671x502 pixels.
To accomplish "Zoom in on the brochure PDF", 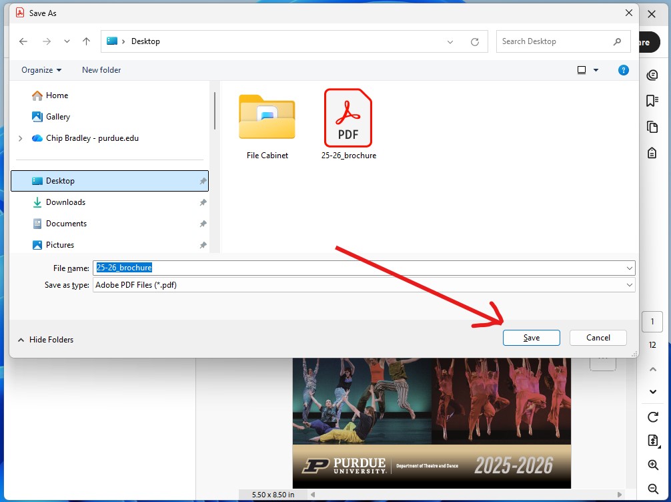I will click(x=652, y=465).
